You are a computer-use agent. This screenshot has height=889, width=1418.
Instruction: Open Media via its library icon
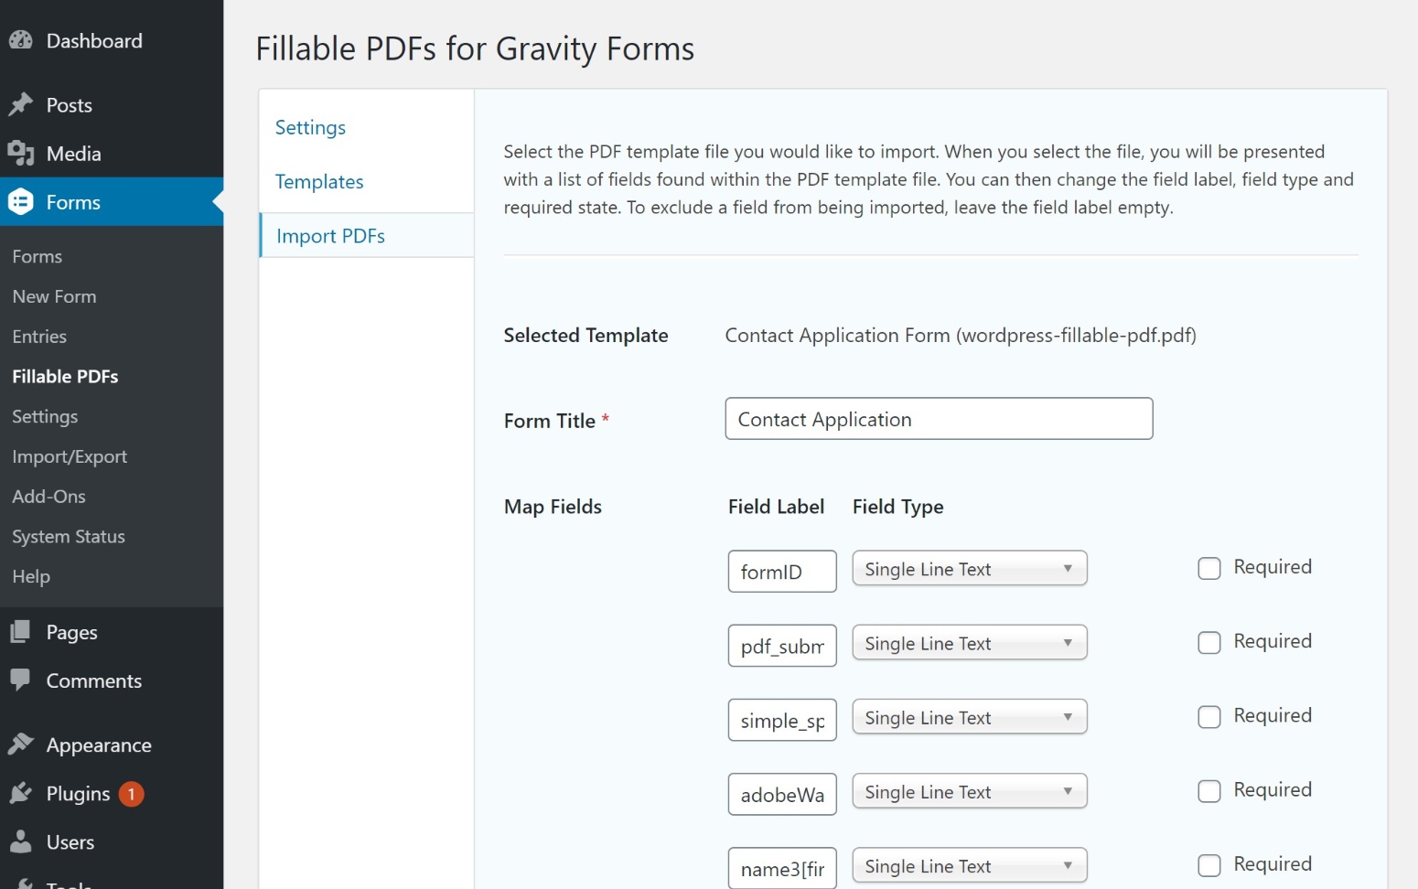pos(20,153)
